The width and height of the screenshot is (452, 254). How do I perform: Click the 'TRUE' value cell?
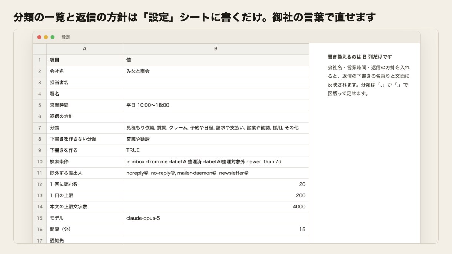click(216, 150)
